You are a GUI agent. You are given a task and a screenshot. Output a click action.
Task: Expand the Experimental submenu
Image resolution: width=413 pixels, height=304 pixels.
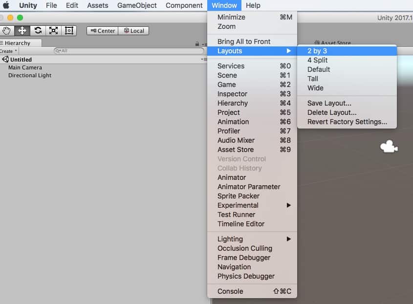[252, 205]
